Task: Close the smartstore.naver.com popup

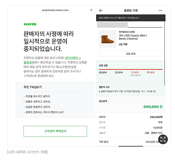Action: tap(91, 10)
